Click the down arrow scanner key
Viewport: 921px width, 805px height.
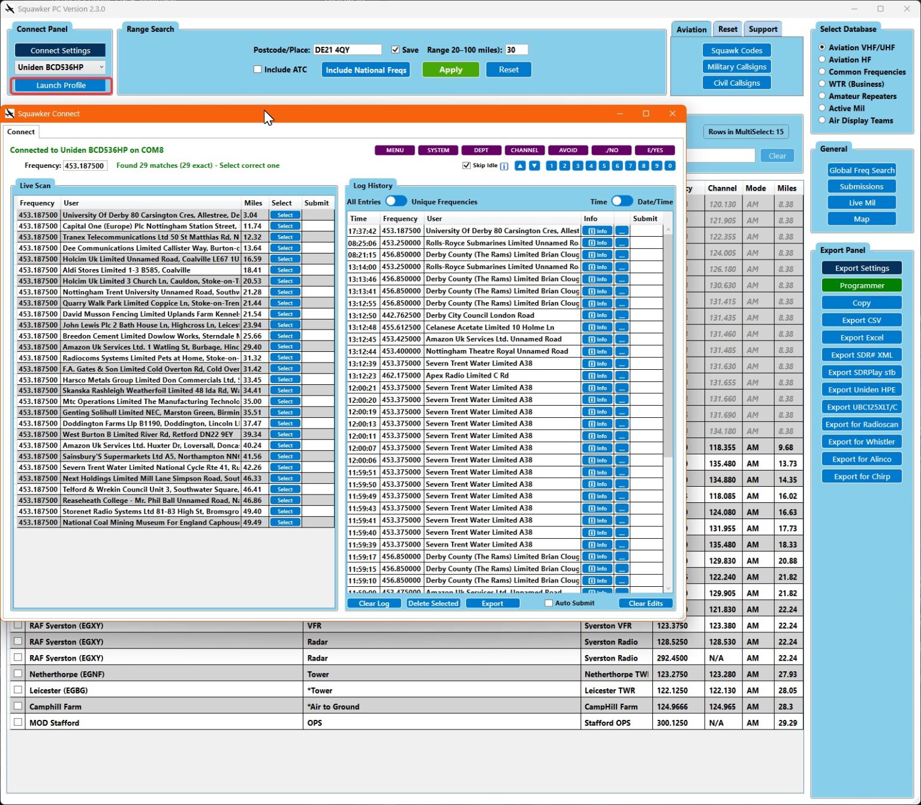(x=534, y=166)
